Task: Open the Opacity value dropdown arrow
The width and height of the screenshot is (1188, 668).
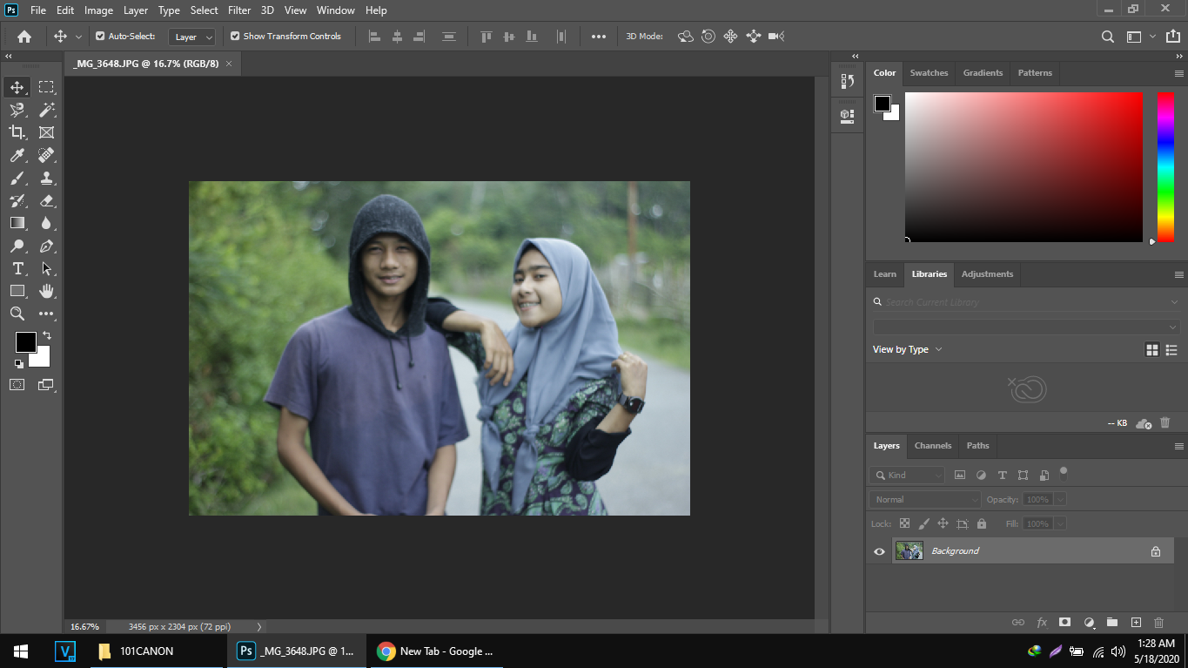Action: tap(1060, 500)
